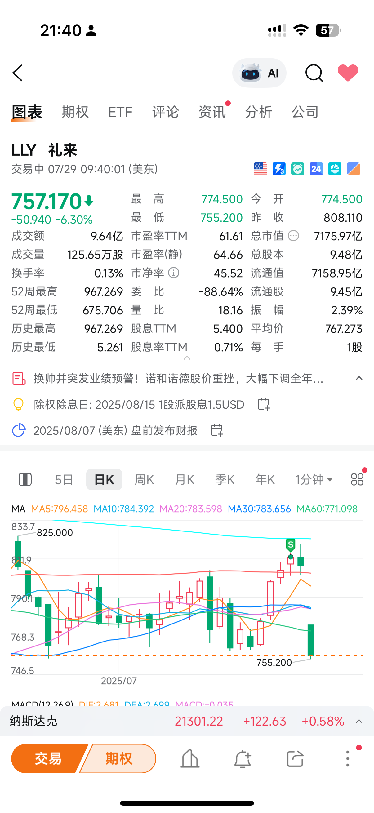Tap the MACD(12,26,9) indicator label
The image size is (374, 813).
pos(42,704)
